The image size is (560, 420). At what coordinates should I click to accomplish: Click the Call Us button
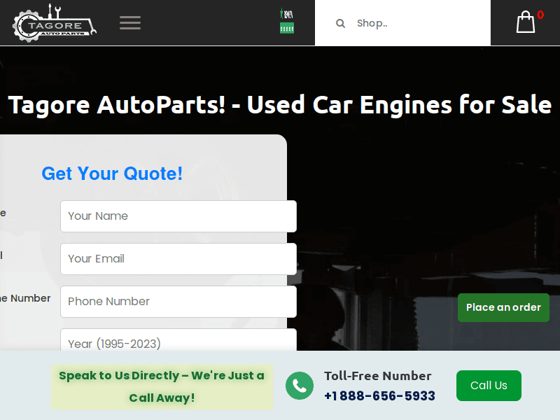pos(489,386)
